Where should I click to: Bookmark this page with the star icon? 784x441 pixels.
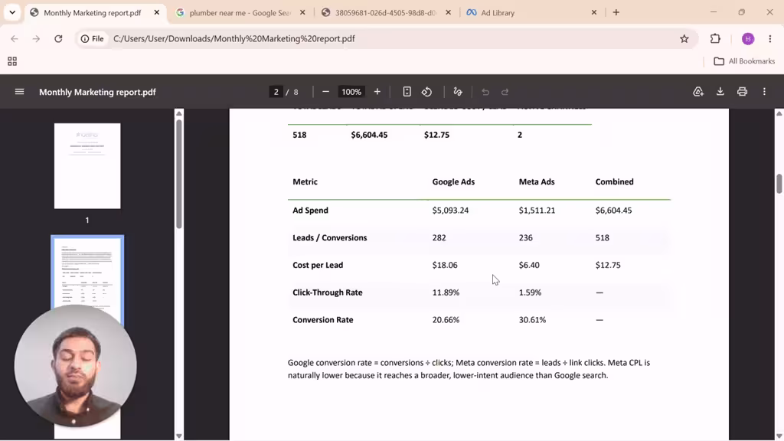684,38
